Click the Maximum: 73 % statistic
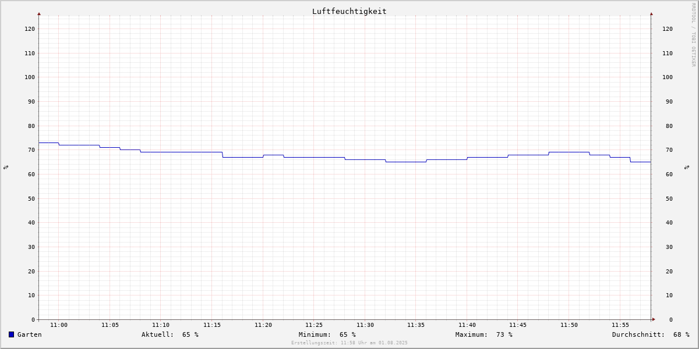The height and width of the screenshot is (349, 699). (484, 334)
